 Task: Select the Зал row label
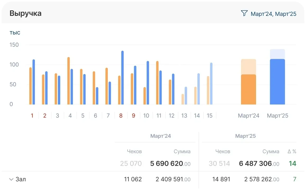21,179
